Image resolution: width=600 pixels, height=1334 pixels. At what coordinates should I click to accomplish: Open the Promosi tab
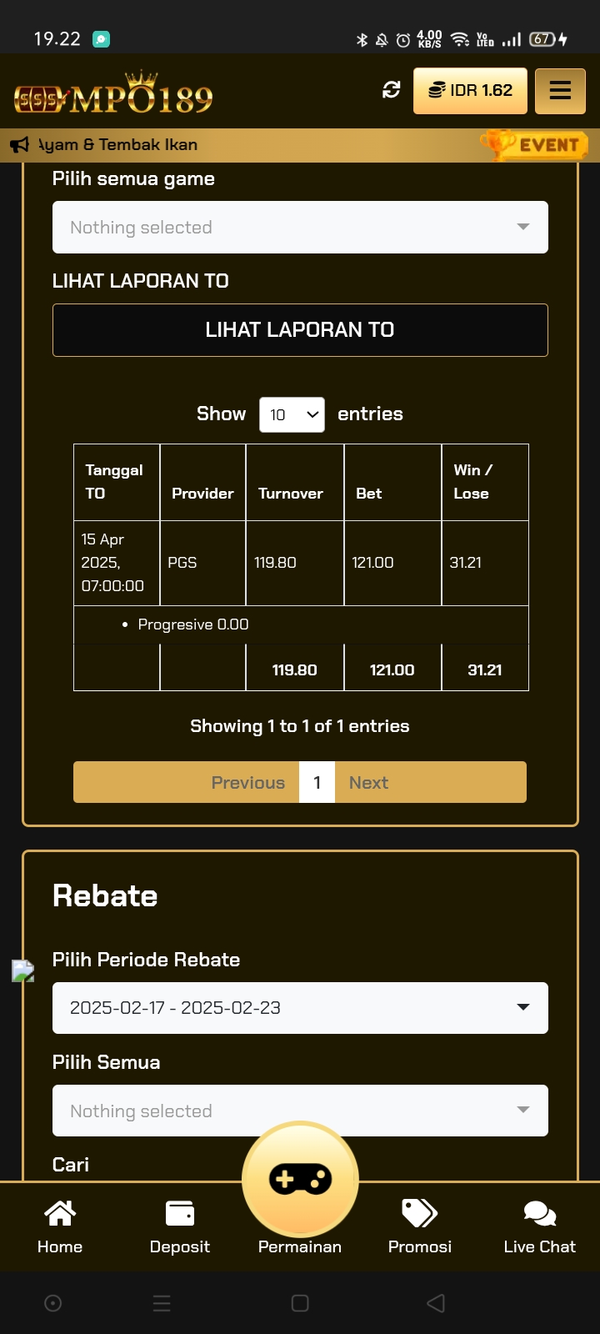point(420,1226)
